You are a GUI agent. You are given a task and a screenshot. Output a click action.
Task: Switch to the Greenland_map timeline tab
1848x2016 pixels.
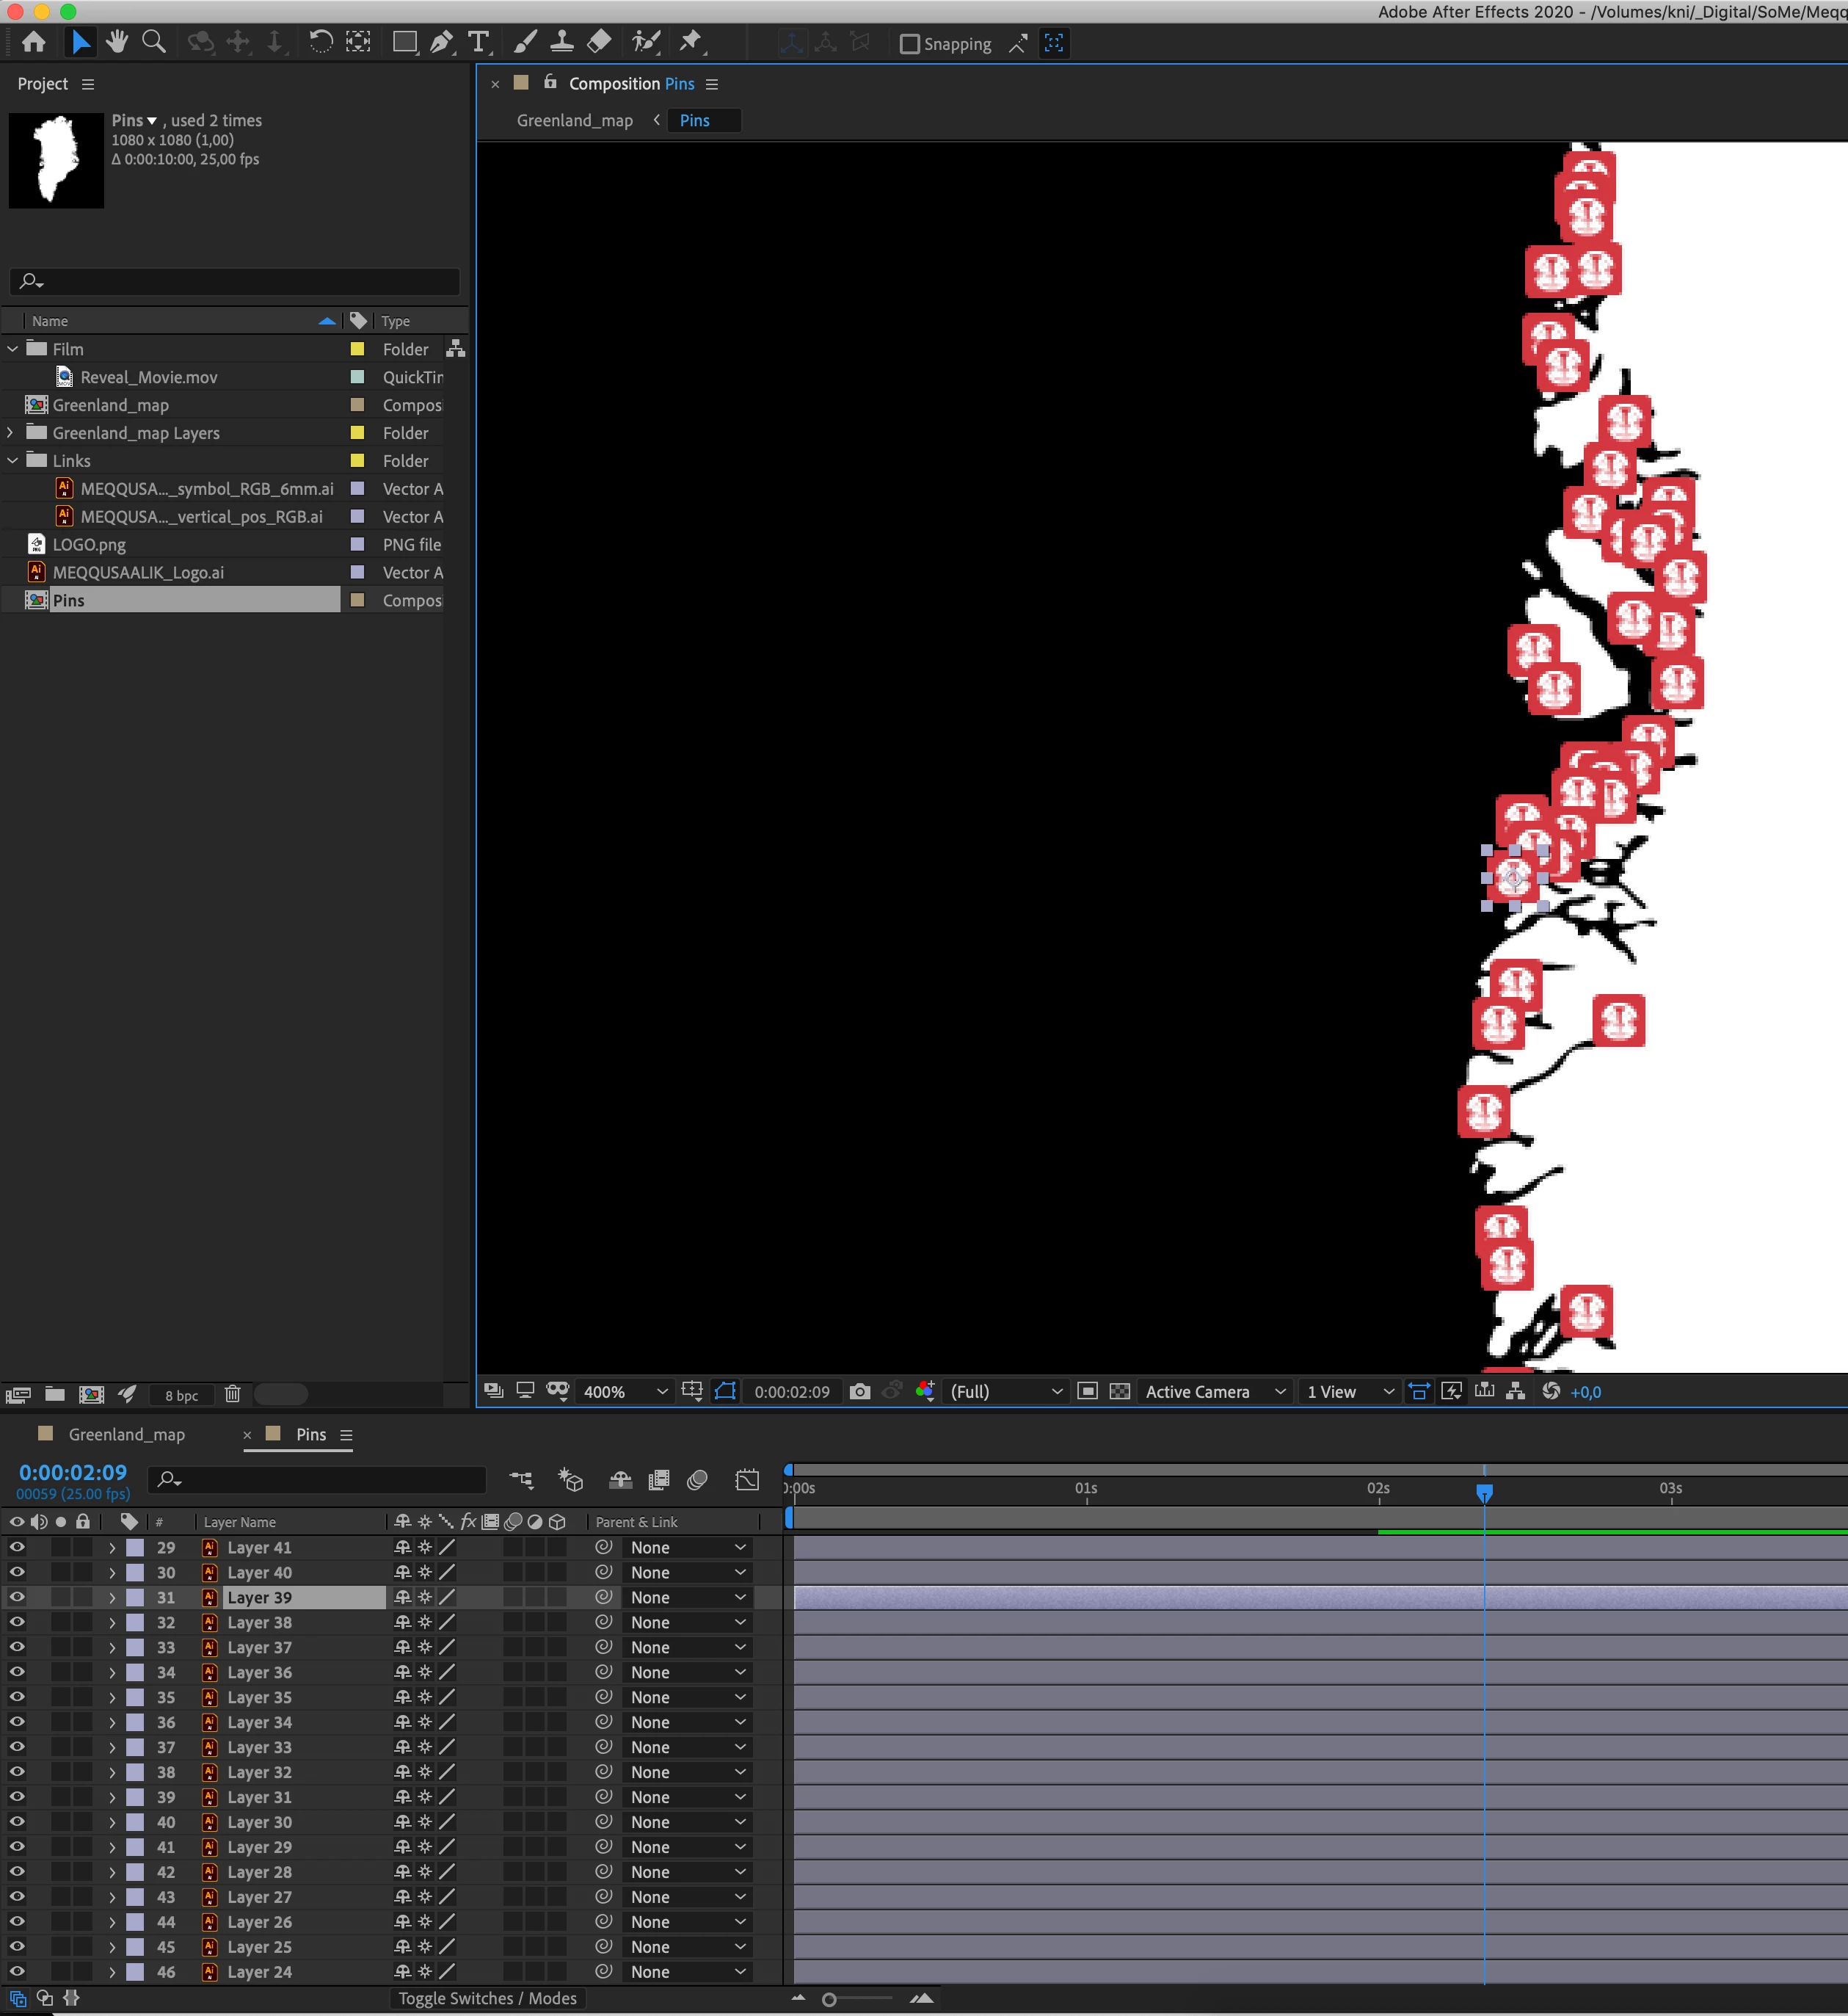[x=126, y=1435]
